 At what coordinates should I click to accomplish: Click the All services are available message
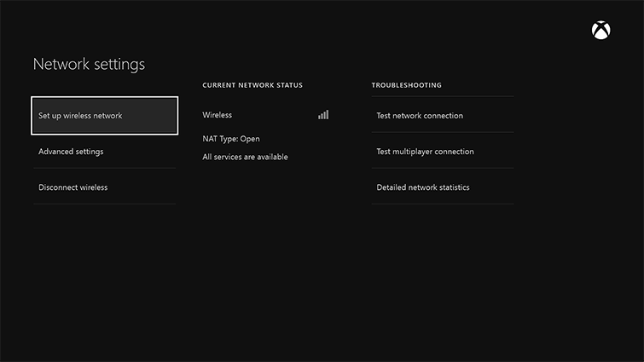pyautogui.click(x=245, y=157)
